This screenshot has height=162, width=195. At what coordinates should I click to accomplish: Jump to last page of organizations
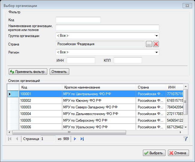pos(82,139)
